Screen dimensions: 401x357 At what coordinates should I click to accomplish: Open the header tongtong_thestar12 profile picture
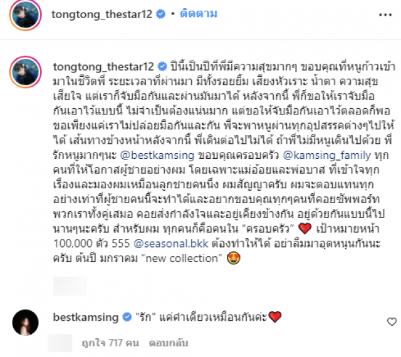tap(25, 15)
